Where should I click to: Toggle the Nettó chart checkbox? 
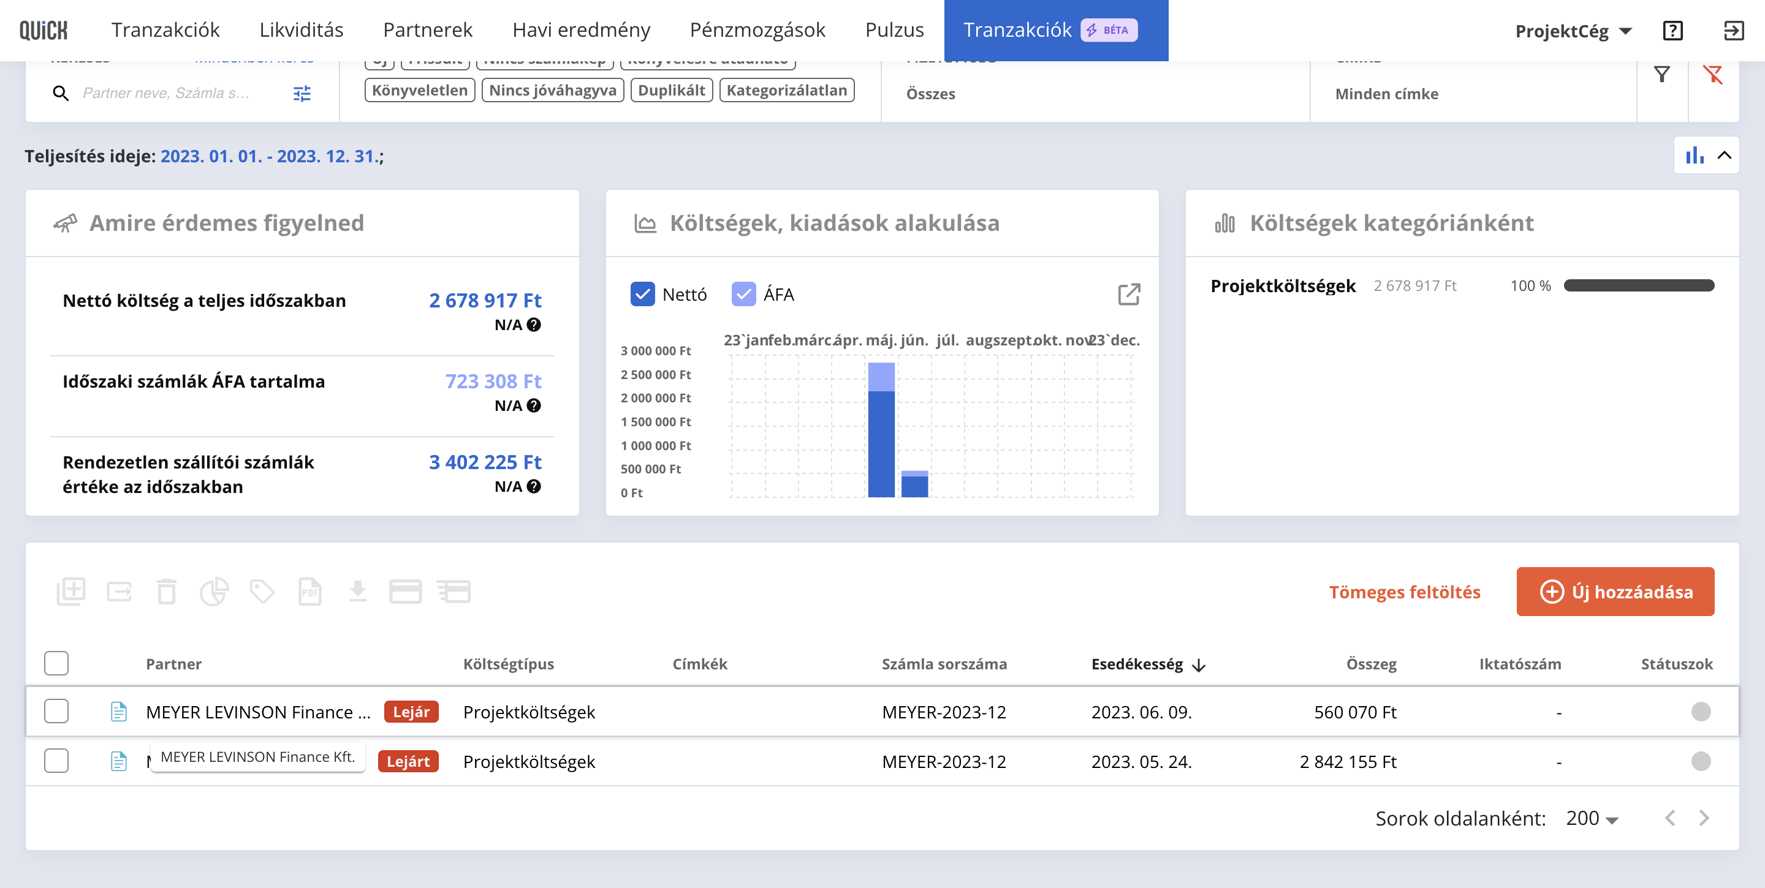(x=643, y=295)
